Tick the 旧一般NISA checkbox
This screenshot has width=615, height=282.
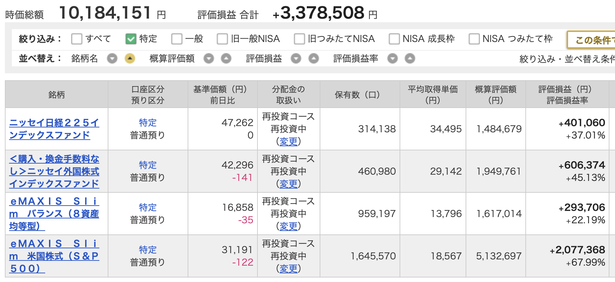click(x=222, y=39)
